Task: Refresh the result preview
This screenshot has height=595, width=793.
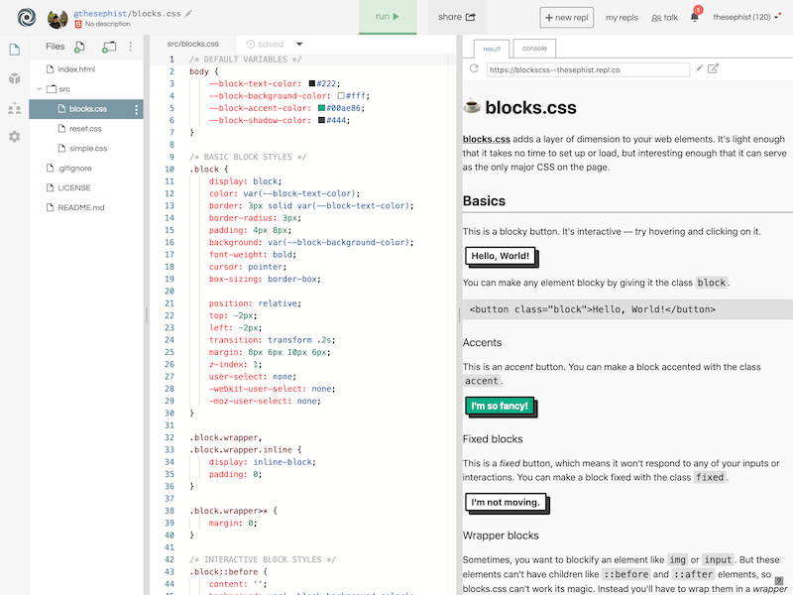Action: tap(474, 68)
